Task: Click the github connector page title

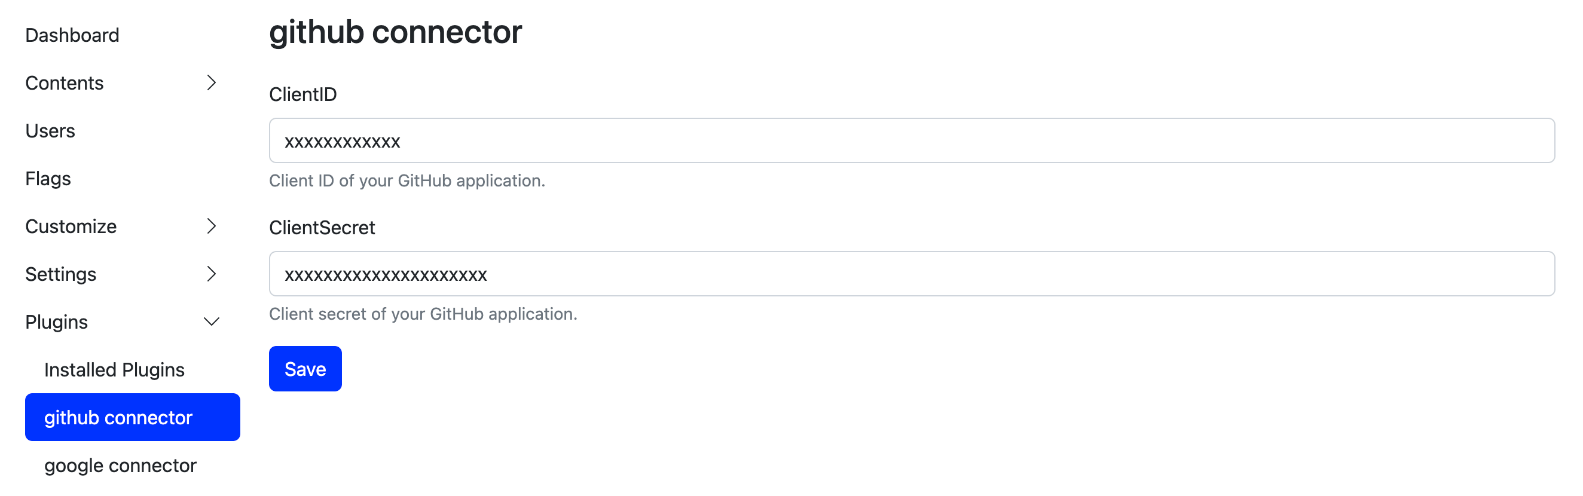Action: pos(395,32)
